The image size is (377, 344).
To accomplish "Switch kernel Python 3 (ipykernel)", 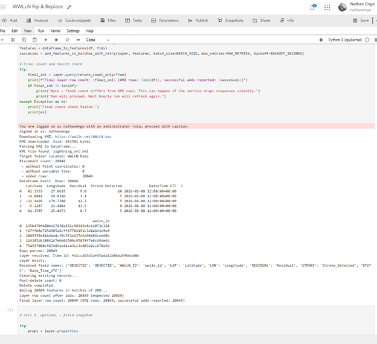I will tap(345, 40).
